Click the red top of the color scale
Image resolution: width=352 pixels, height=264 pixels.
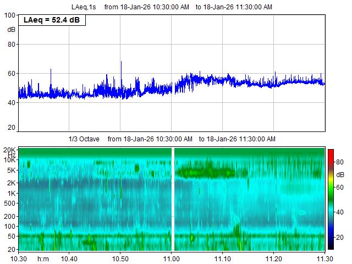click(x=330, y=152)
